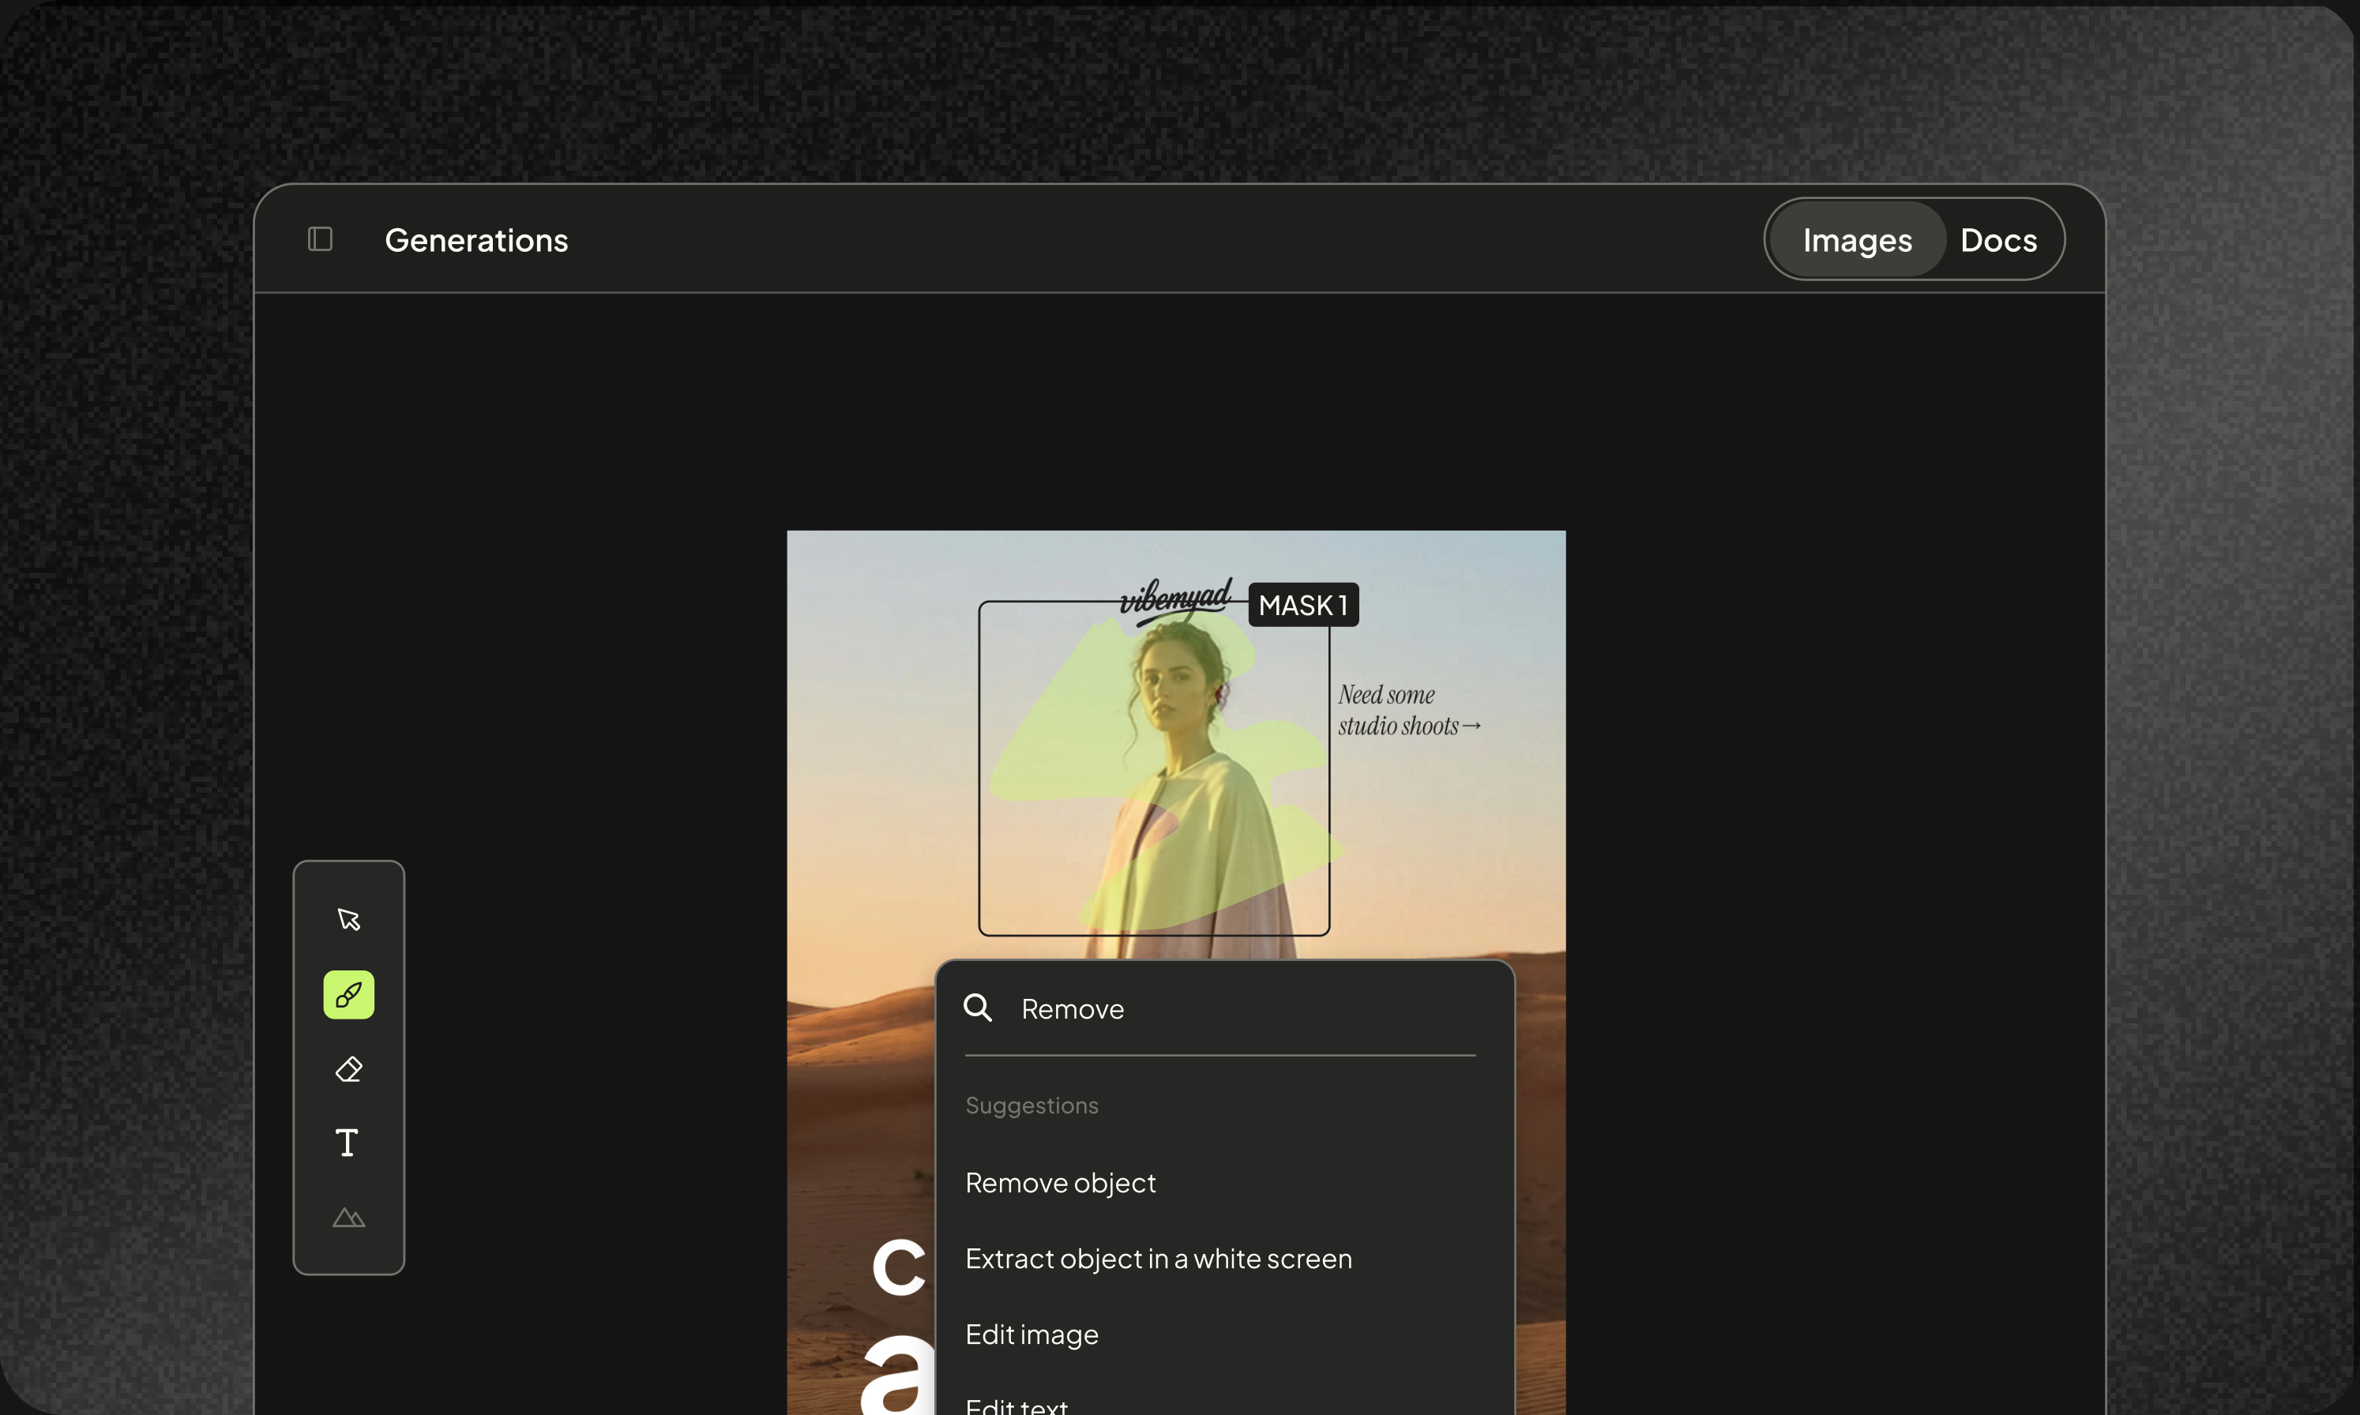Select the arrow cursor tool
Viewport: 2360px width, 1415px height.
pos(349,919)
